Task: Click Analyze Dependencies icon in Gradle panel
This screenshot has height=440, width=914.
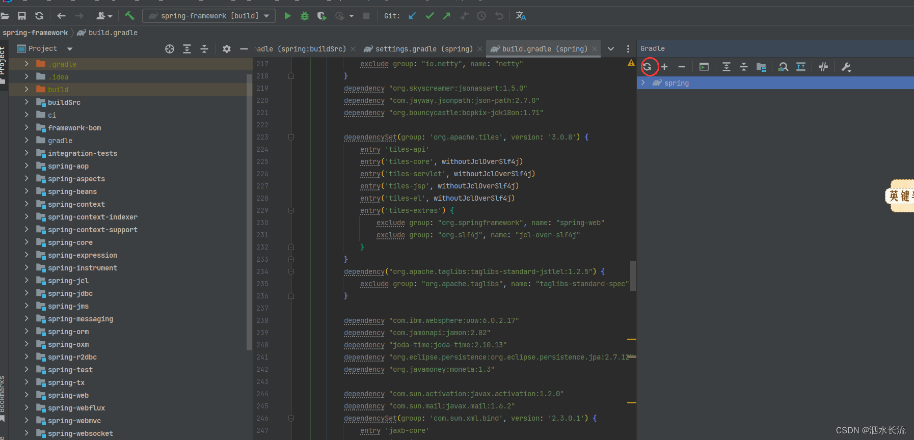Action: pos(784,67)
